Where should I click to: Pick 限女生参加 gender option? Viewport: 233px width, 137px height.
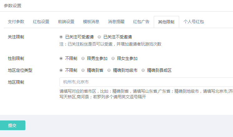point(113,58)
